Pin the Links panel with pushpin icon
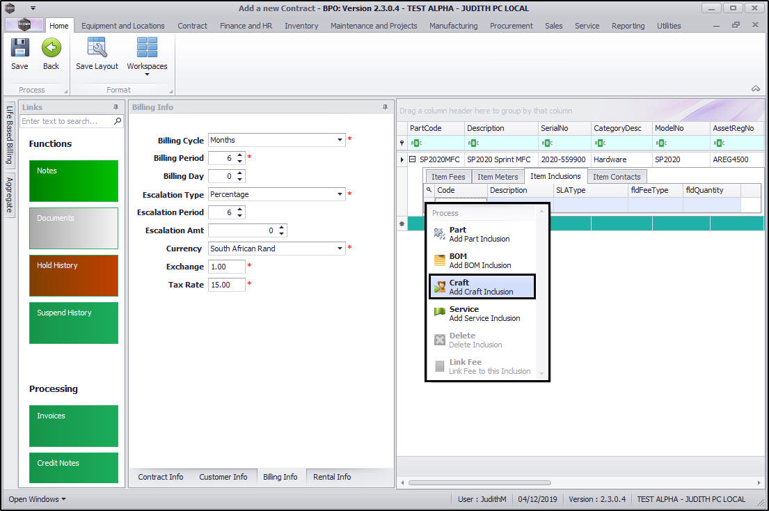The width and height of the screenshot is (769, 511). [116, 107]
